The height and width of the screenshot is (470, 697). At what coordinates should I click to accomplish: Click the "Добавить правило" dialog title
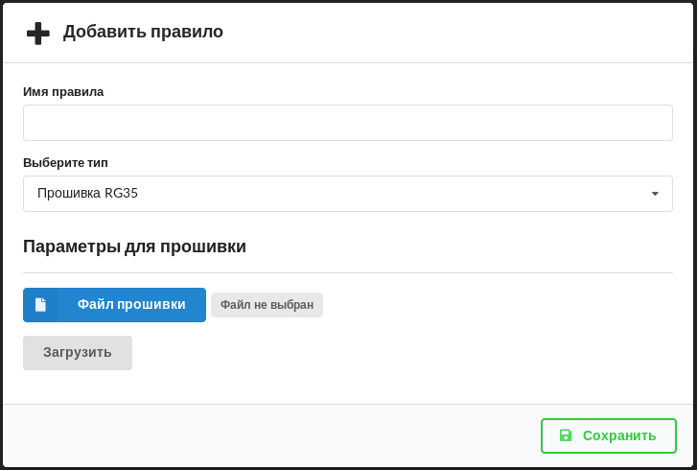pos(143,32)
